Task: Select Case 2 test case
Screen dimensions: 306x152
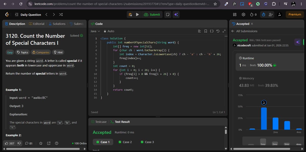Action: tap(125, 142)
